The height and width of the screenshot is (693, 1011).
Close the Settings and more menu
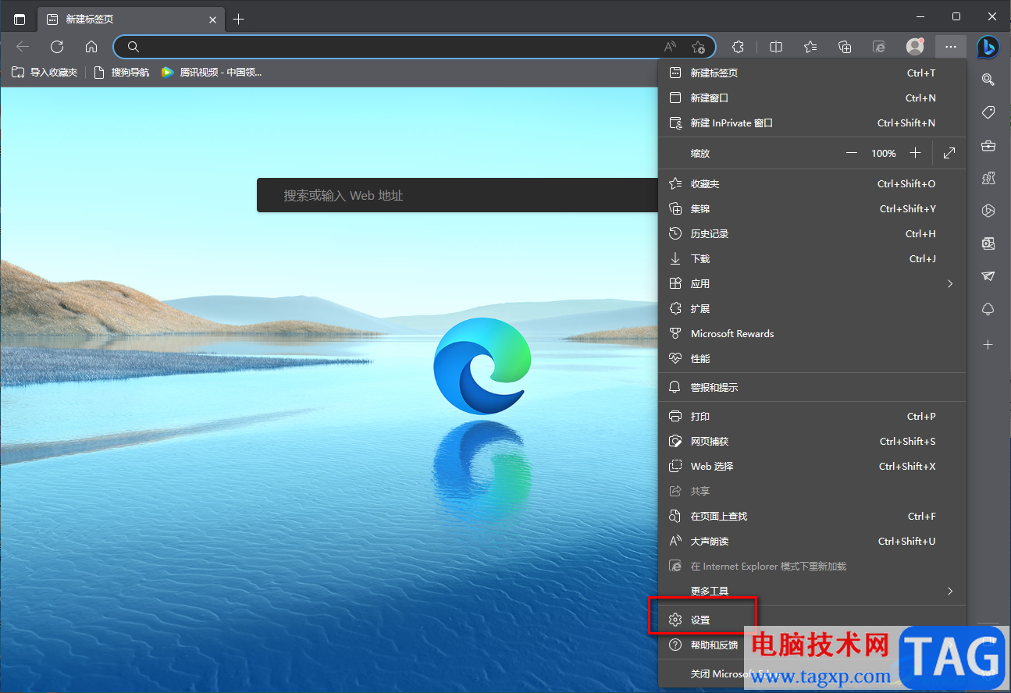(x=950, y=47)
